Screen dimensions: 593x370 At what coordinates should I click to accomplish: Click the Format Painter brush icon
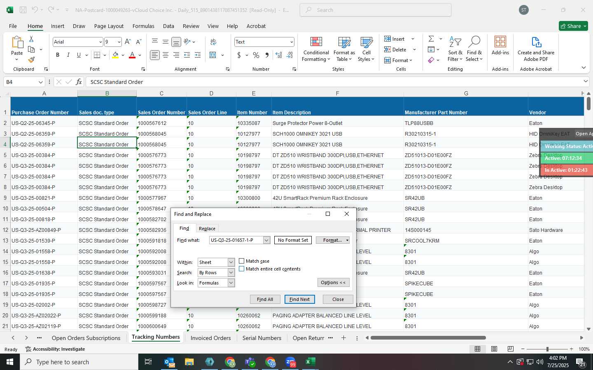click(x=31, y=60)
